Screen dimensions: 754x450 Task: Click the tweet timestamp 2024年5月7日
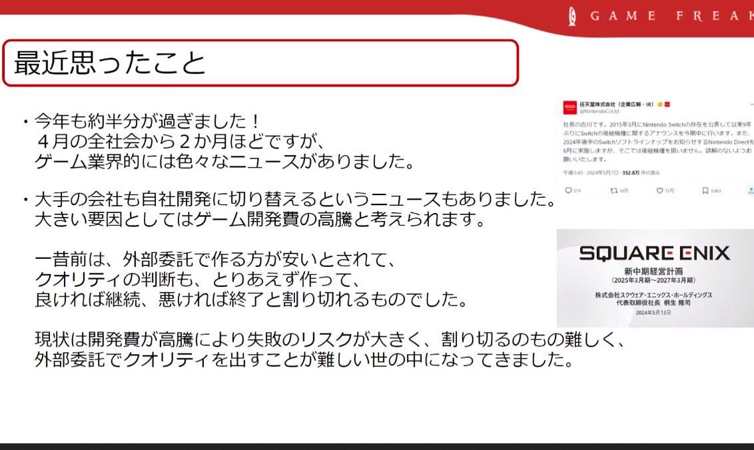[x=603, y=172]
